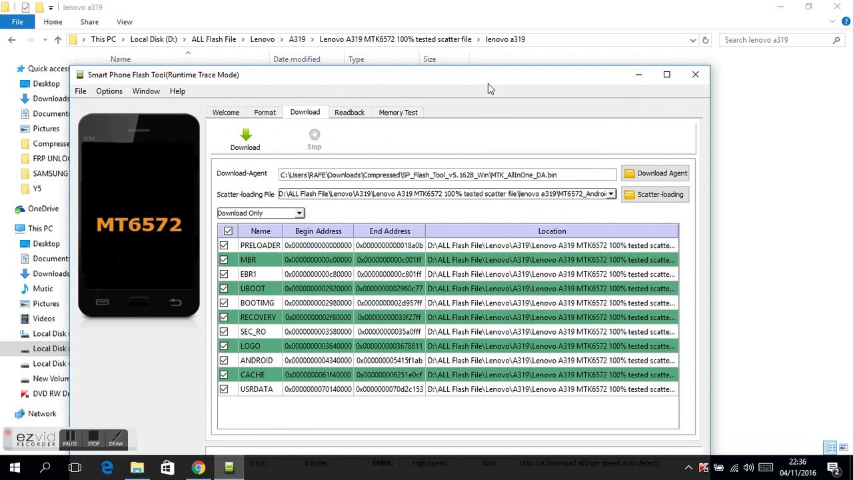Open the View ribbon tab in Explorer
The height and width of the screenshot is (480, 853).
pyautogui.click(x=125, y=22)
